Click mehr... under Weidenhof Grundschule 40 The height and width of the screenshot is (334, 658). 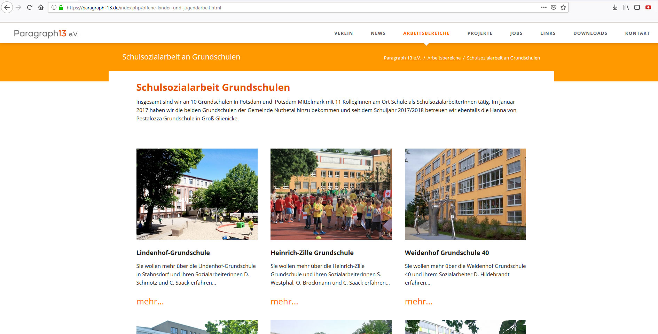pos(418,302)
